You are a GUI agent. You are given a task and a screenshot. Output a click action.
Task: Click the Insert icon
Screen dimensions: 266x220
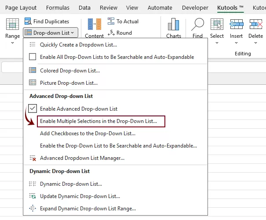point(236,24)
